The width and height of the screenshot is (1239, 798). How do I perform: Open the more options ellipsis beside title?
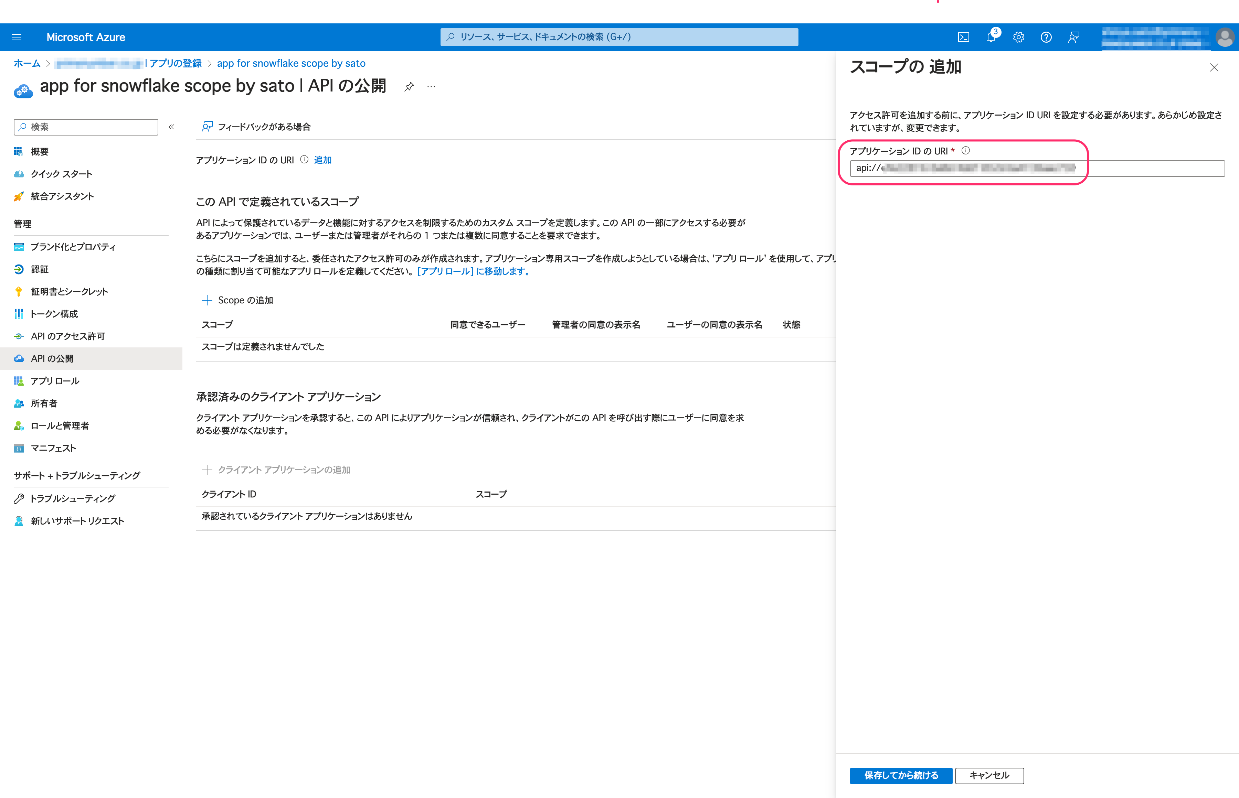click(431, 87)
